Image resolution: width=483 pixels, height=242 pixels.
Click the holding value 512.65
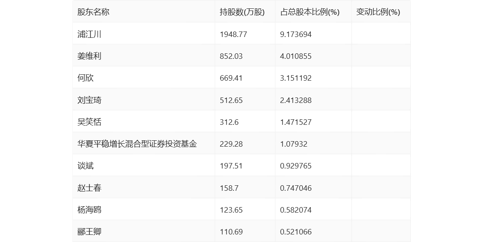coord(231,100)
